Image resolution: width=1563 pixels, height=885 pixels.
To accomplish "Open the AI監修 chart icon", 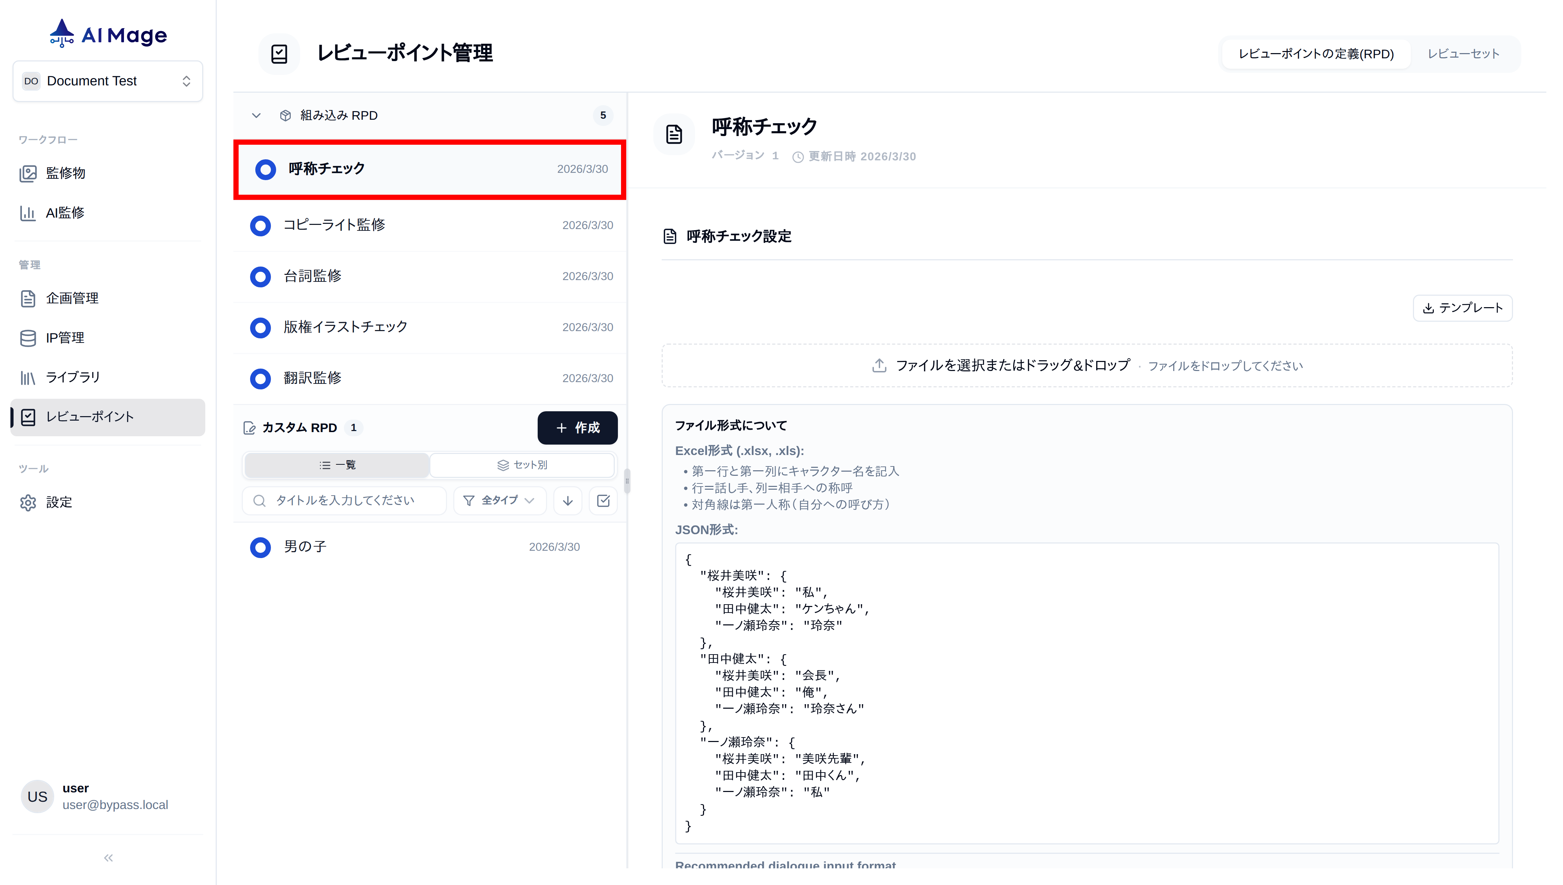I will coord(28,213).
